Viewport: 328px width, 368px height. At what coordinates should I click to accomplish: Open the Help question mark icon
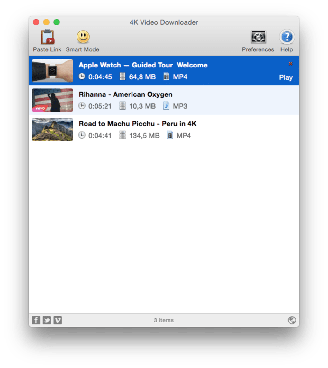pos(287,37)
